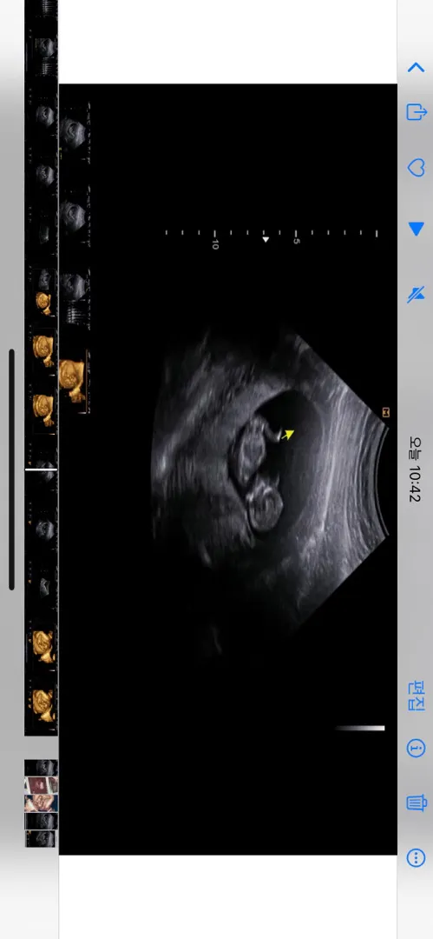Image resolution: width=433 pixels, height=939 pixels.
Task: Tap the depth scale ruler on the ultrasound
Action: click(x=272, y=235)
